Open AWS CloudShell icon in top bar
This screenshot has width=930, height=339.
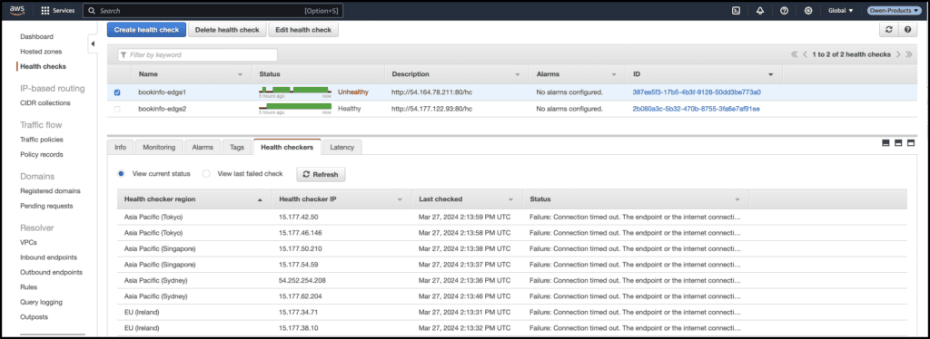click(736, 11)
